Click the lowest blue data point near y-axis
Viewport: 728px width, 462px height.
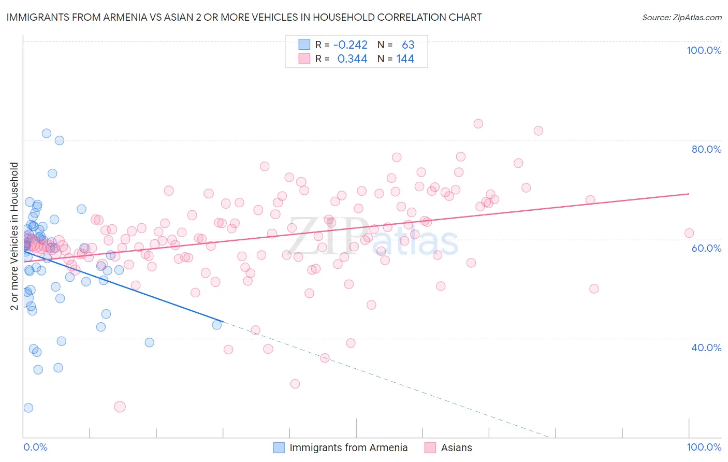[x=28, y=408]
